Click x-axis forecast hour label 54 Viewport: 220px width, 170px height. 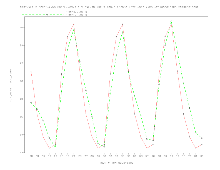tap(141, 156)
